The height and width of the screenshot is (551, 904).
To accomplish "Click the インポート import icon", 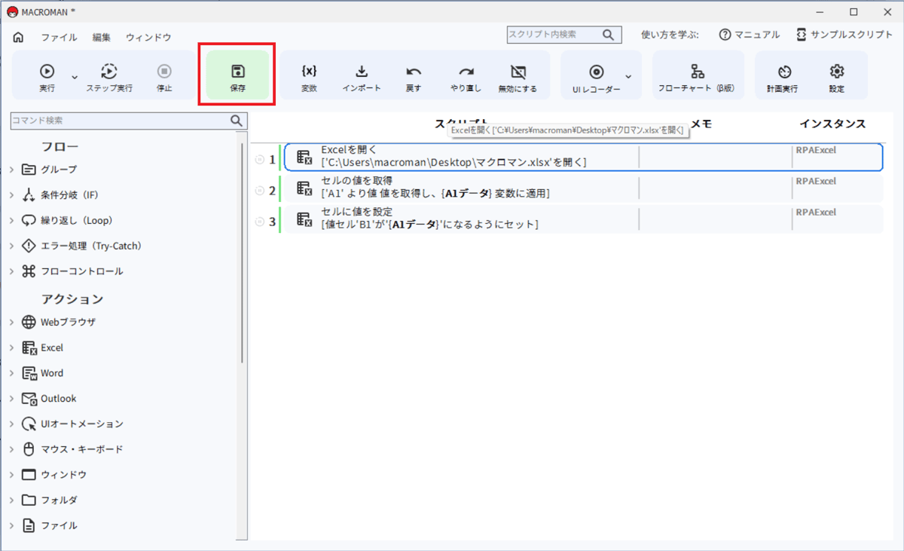I will [361, 75].
